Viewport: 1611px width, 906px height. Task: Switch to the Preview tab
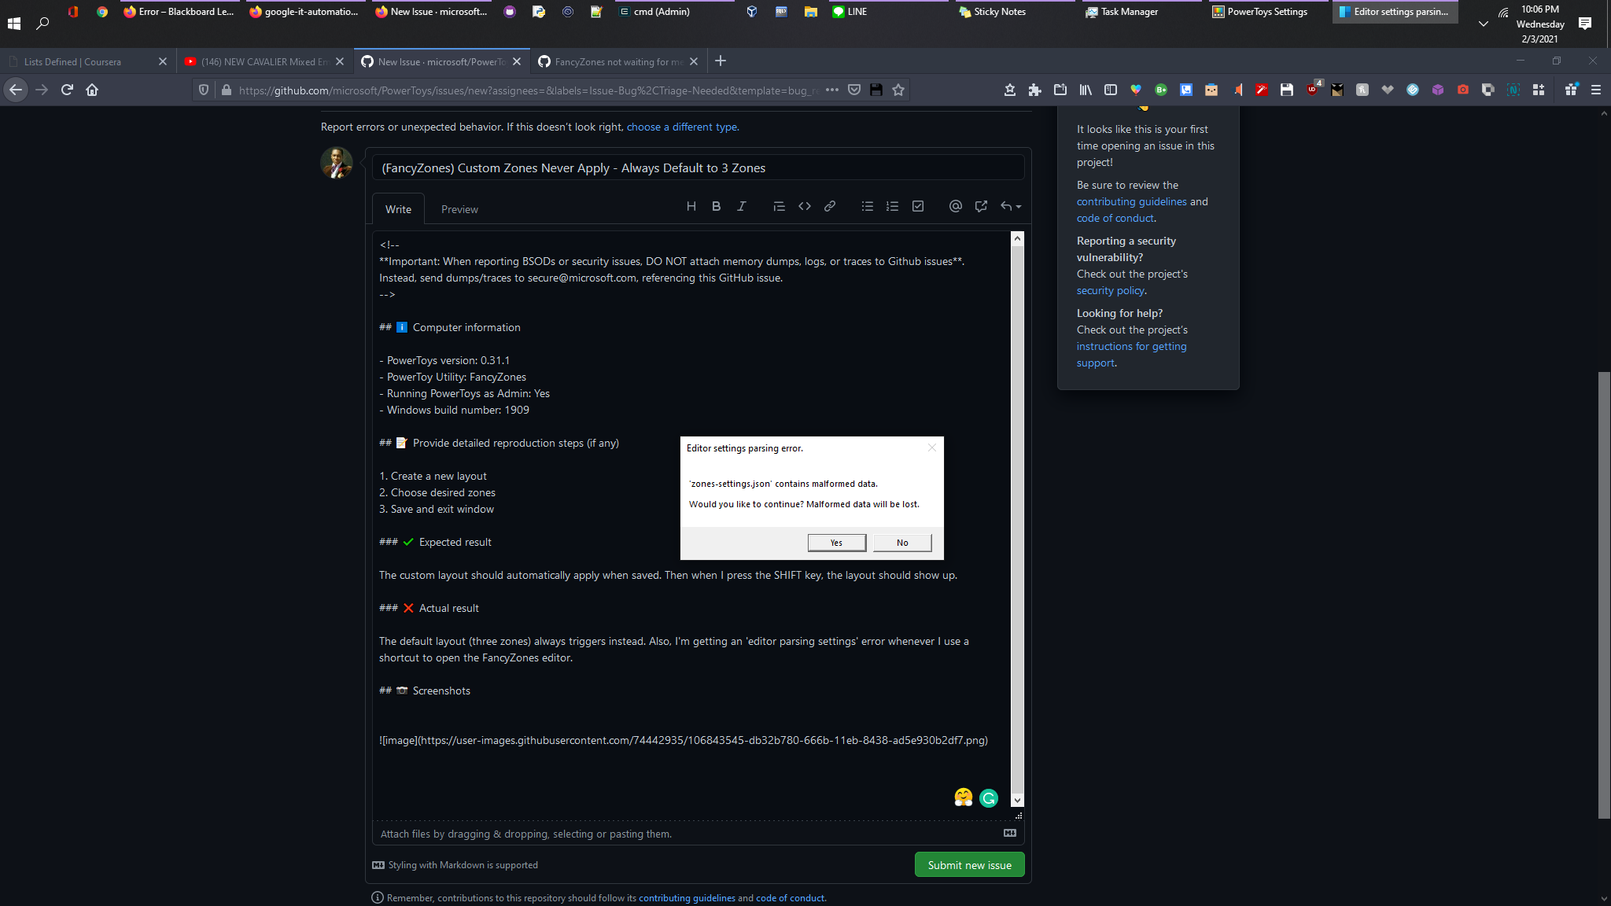pos(459,208)
